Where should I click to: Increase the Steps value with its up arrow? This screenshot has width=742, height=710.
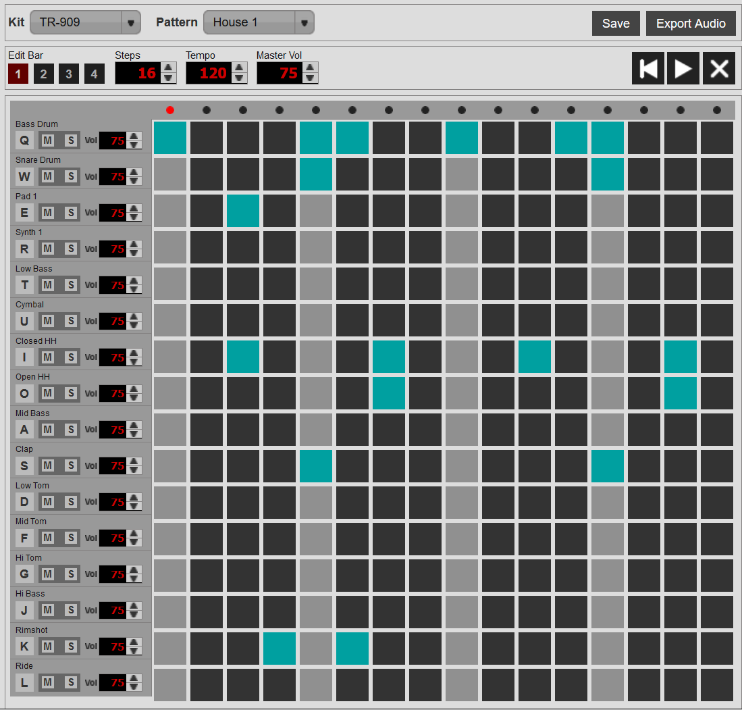[x=168, y=68]
